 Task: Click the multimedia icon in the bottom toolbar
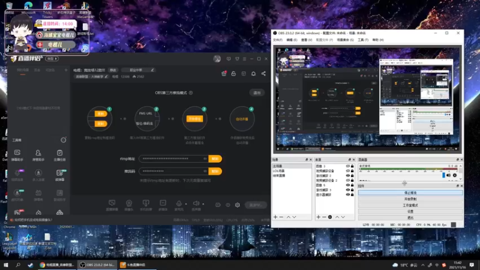[163, 203]
